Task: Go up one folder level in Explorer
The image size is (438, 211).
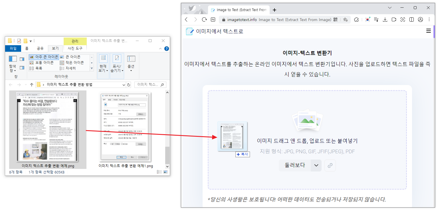Action: coord(32,85)
